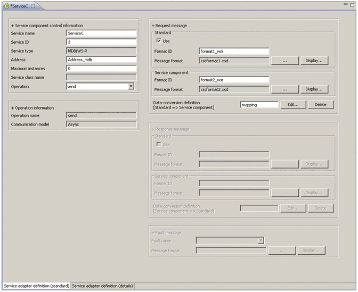Viewport: 358px width, 292px height.
Task: Collapse the Request message section
Action: [x=153, y=26]
